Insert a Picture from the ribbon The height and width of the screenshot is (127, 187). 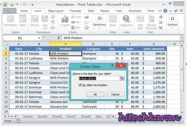(x=35, y=21)
